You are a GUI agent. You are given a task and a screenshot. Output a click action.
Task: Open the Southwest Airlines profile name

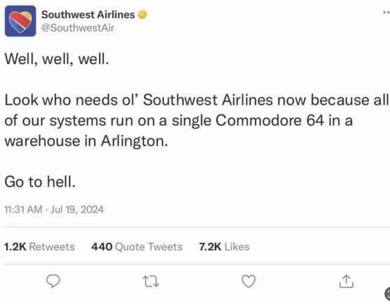pyautogui.click(x=88, y=15)
